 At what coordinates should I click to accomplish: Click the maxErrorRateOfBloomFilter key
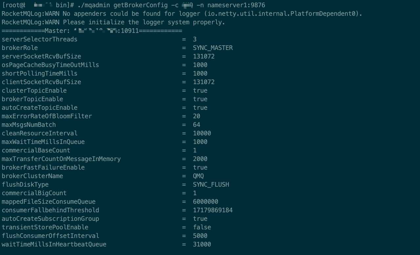pyautogui.click(x=47, y=116)
